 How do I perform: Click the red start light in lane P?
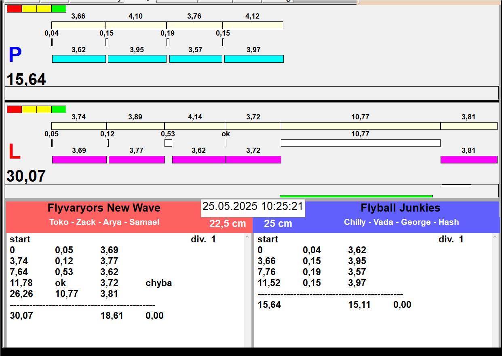(x=14, y=8)
